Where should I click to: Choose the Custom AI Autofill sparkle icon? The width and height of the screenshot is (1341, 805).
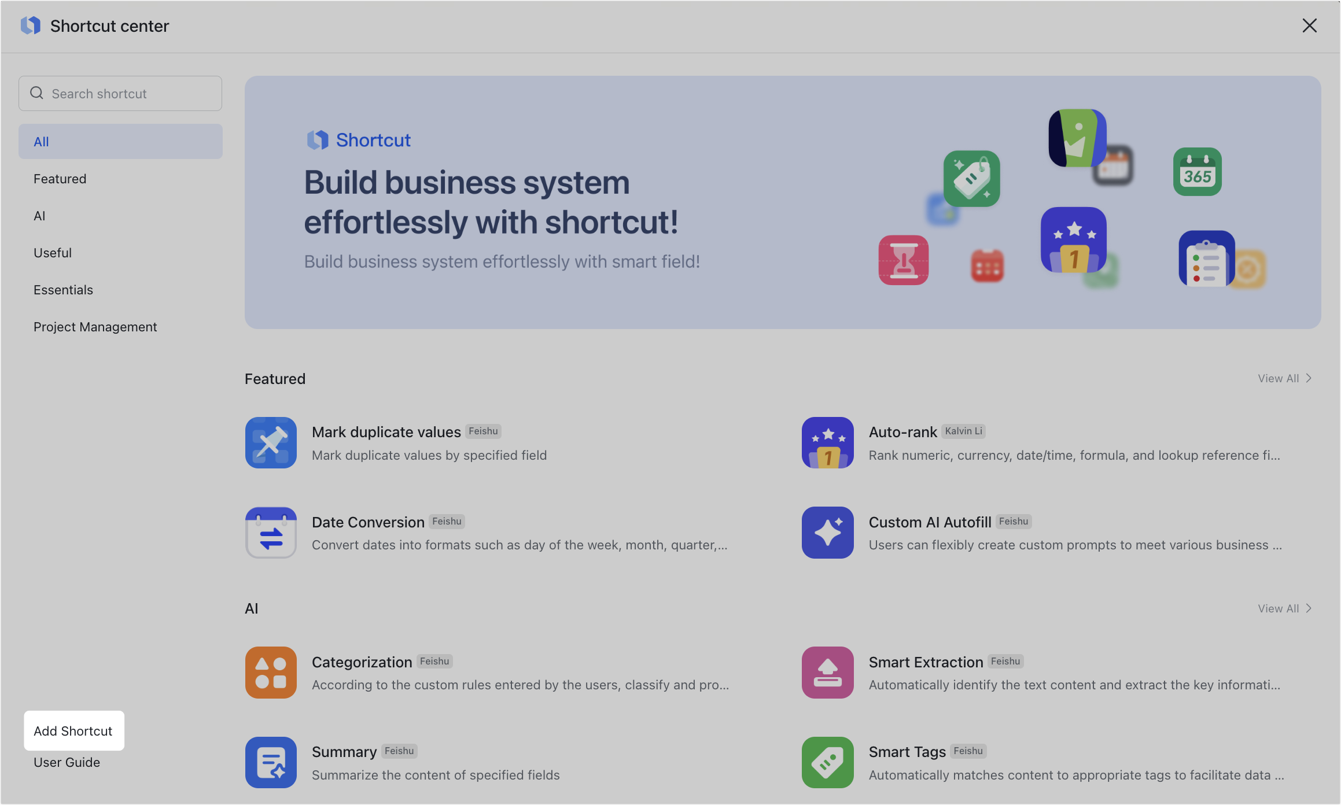point(827,533)
